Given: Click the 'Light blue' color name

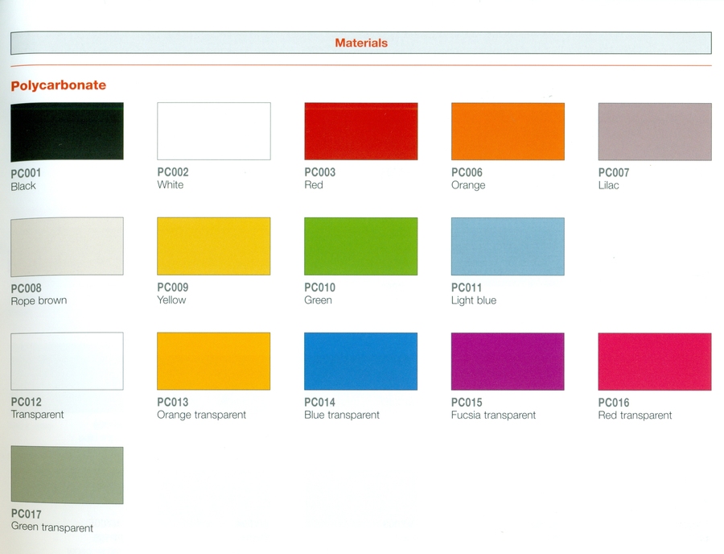Looking at the screenshot, I should click(474, 300).
